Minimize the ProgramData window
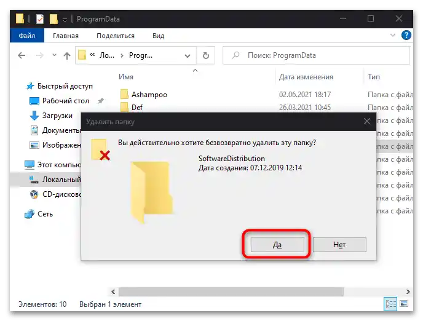 click(x=343, y=18)
